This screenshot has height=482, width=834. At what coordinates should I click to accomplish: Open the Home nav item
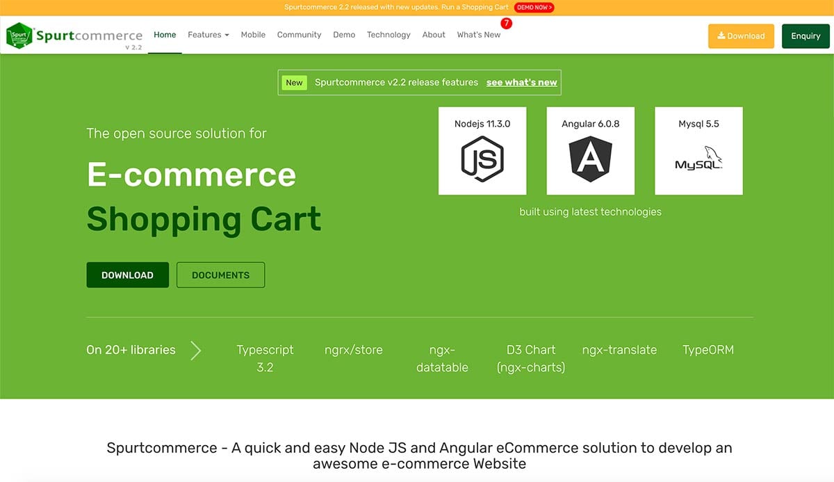tap(165, 35)
